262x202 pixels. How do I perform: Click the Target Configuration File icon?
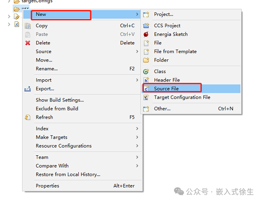click(146, 97)
